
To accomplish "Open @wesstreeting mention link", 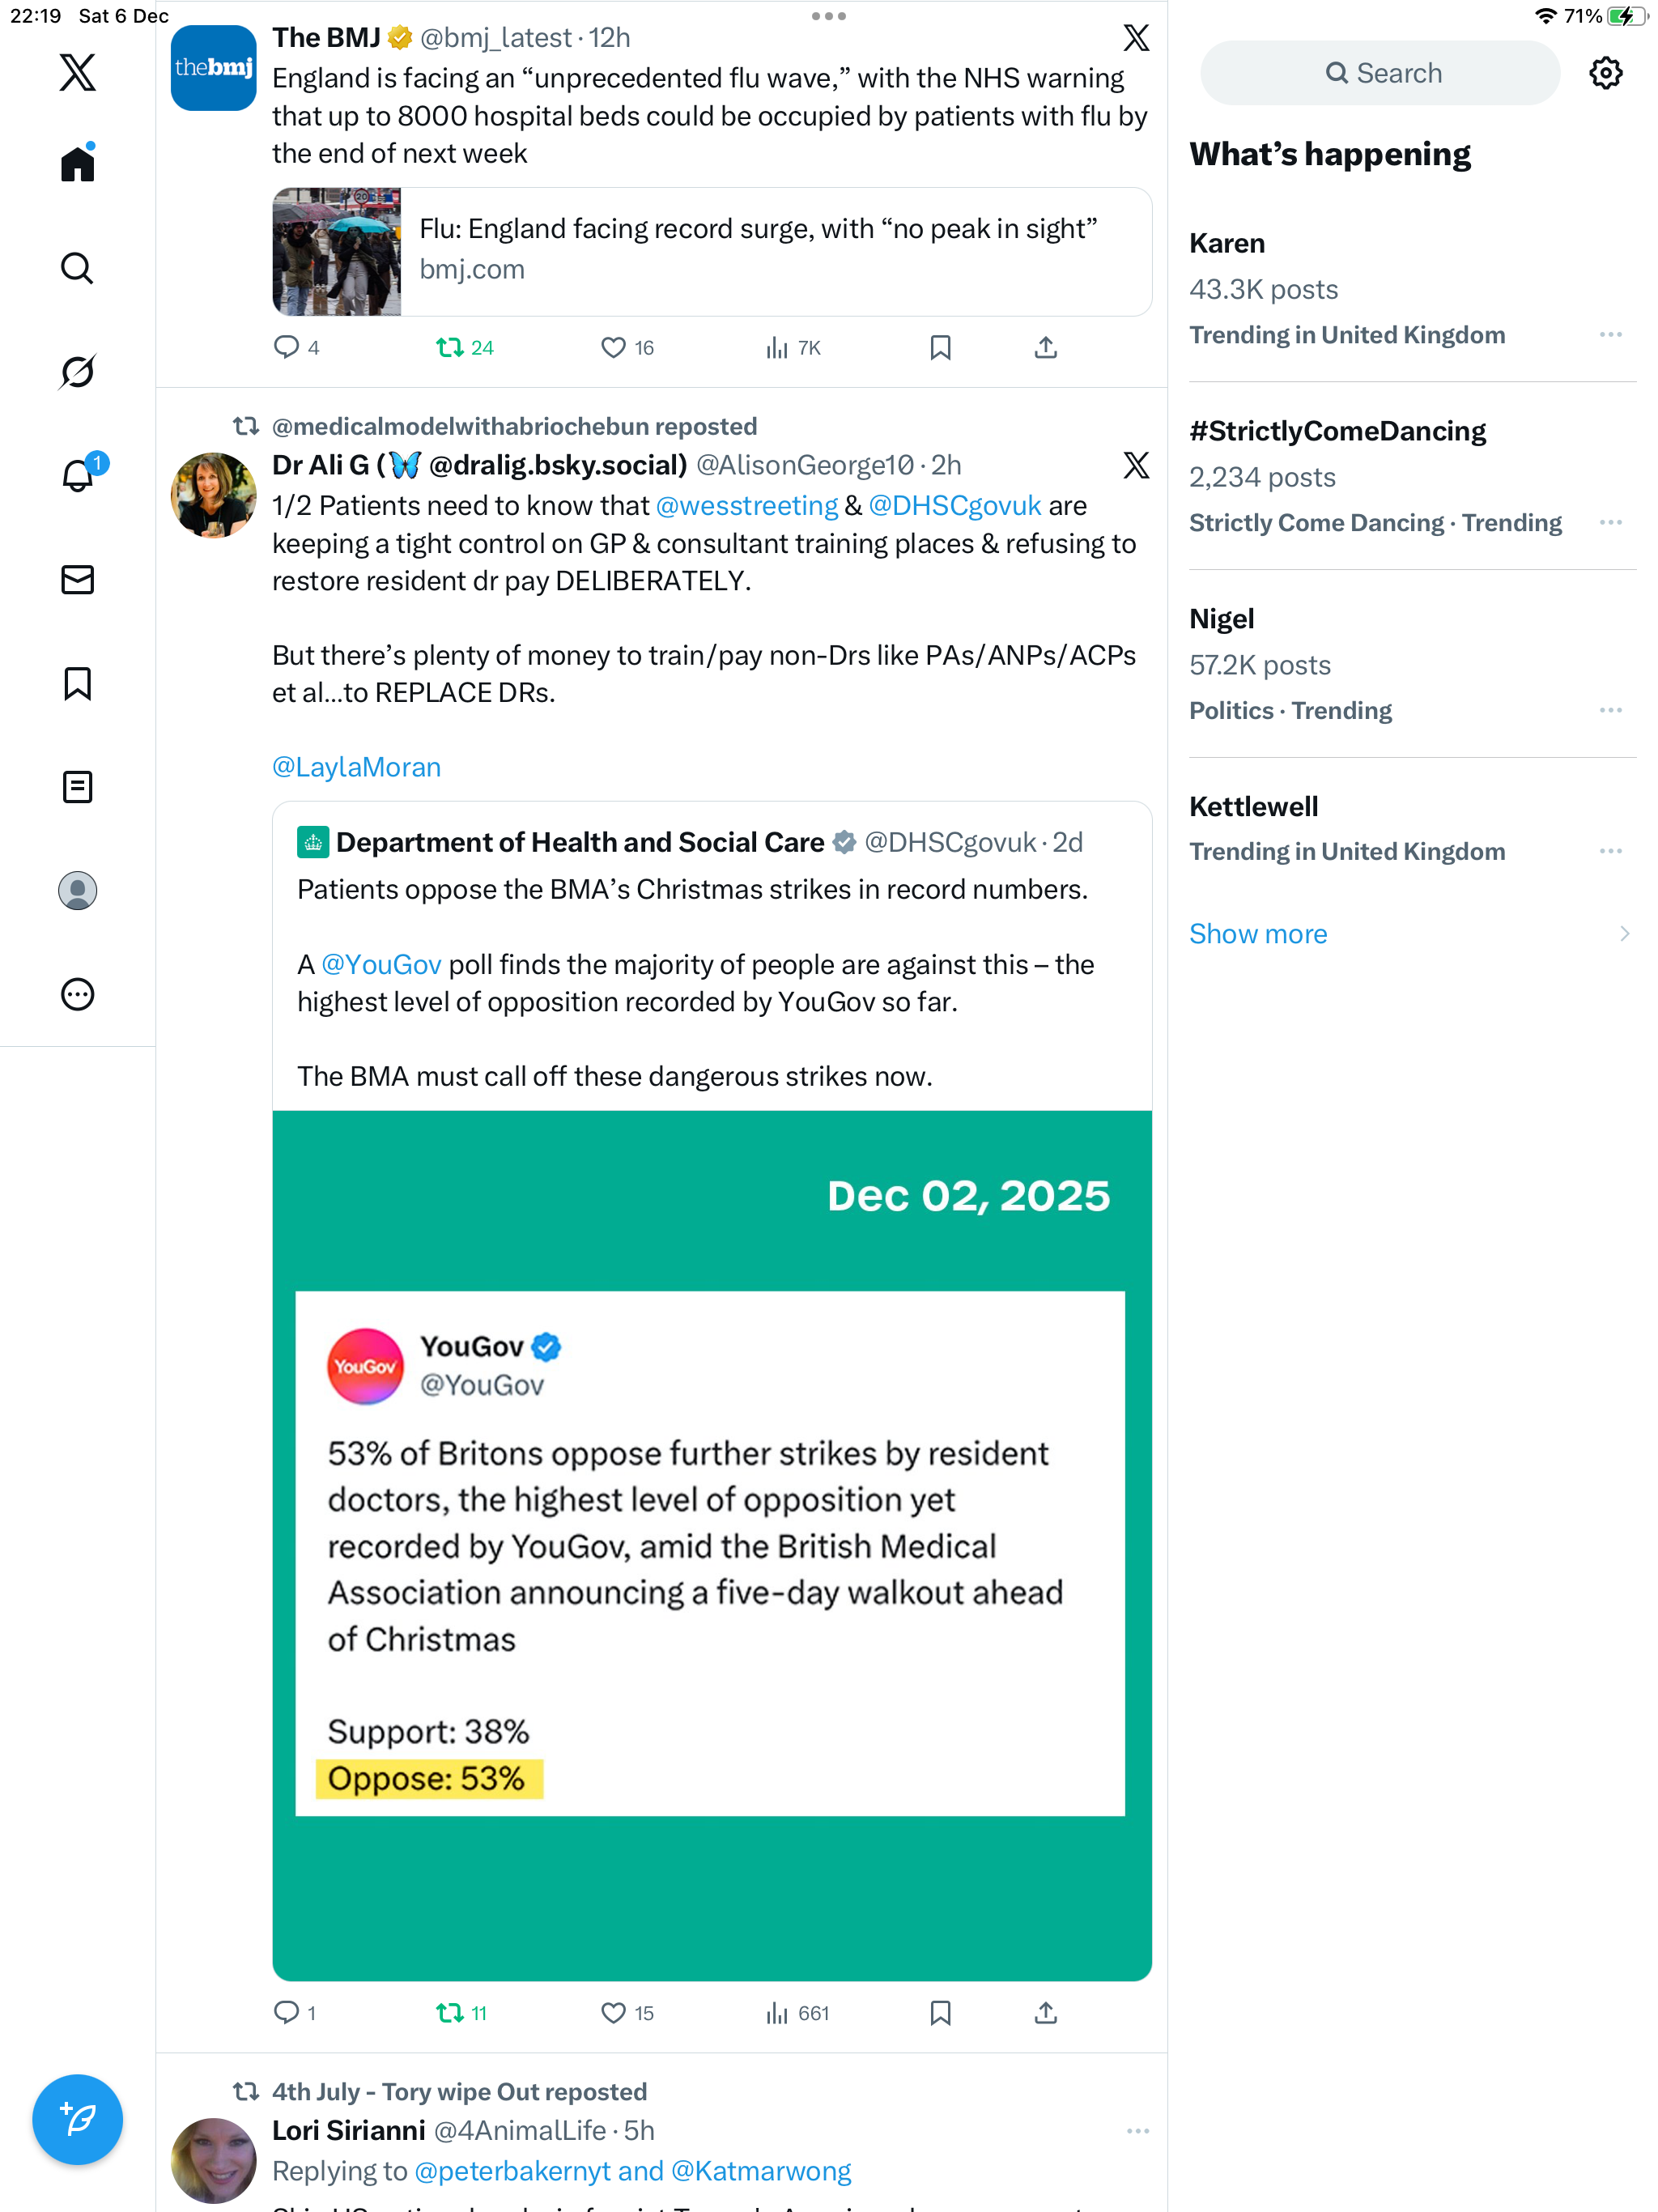I will 747,506.
